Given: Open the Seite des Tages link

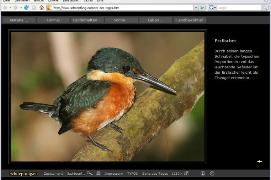Looking at the screenshot, I should tap(155, 174).
